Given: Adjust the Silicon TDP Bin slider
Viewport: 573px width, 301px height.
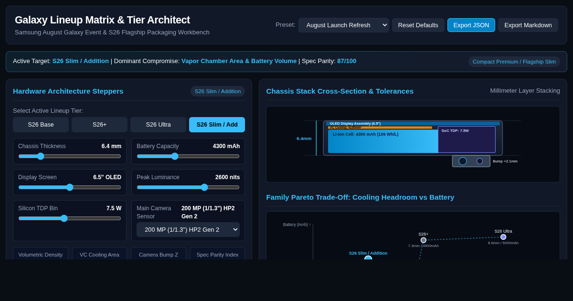Looking at the screenshot, I should (70, 218).
